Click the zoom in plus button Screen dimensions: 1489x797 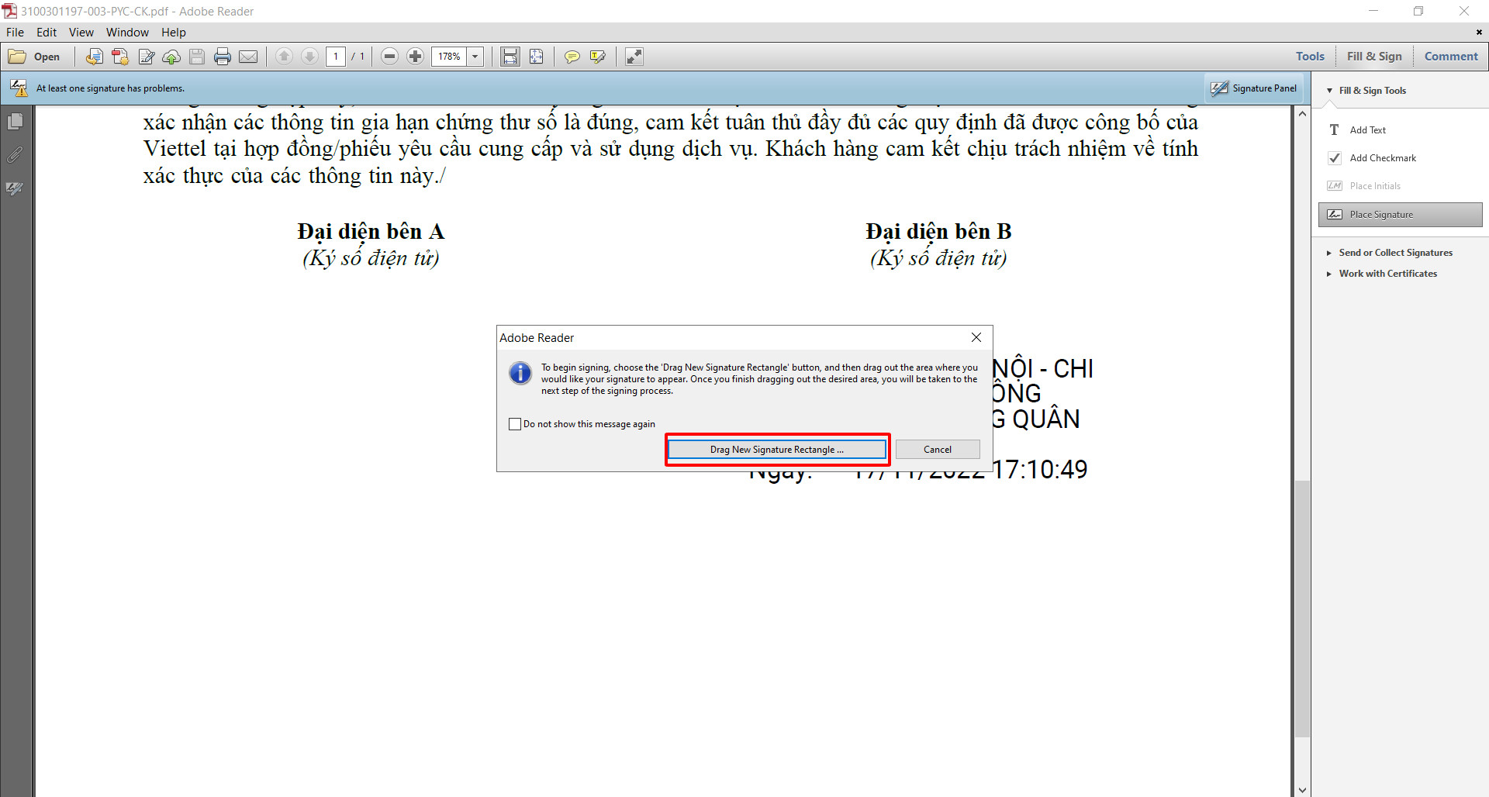[416, 57]
